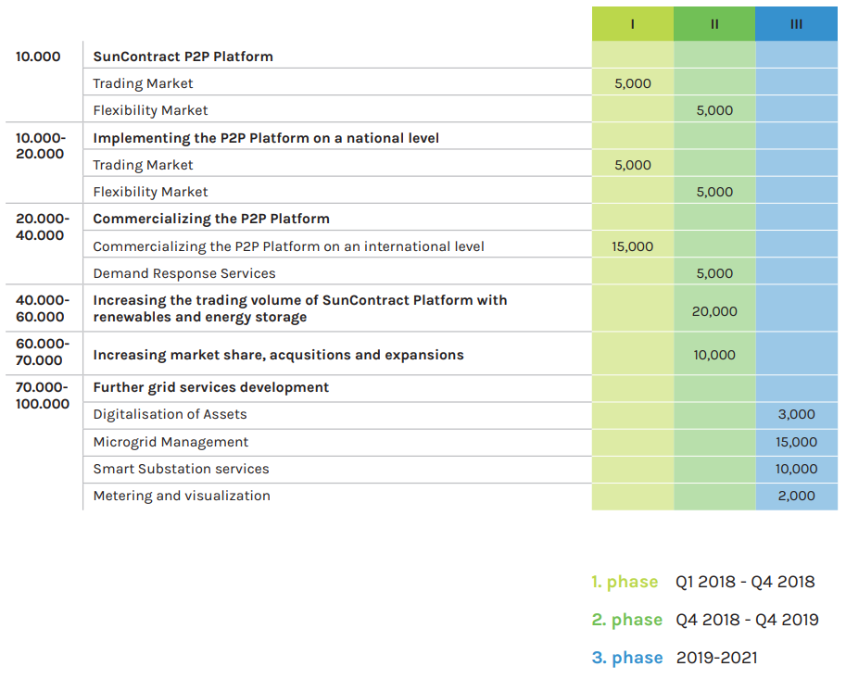Click the phase III column header
The width and height of the screenshot is (846, 679).
click(x=796, y=24)
